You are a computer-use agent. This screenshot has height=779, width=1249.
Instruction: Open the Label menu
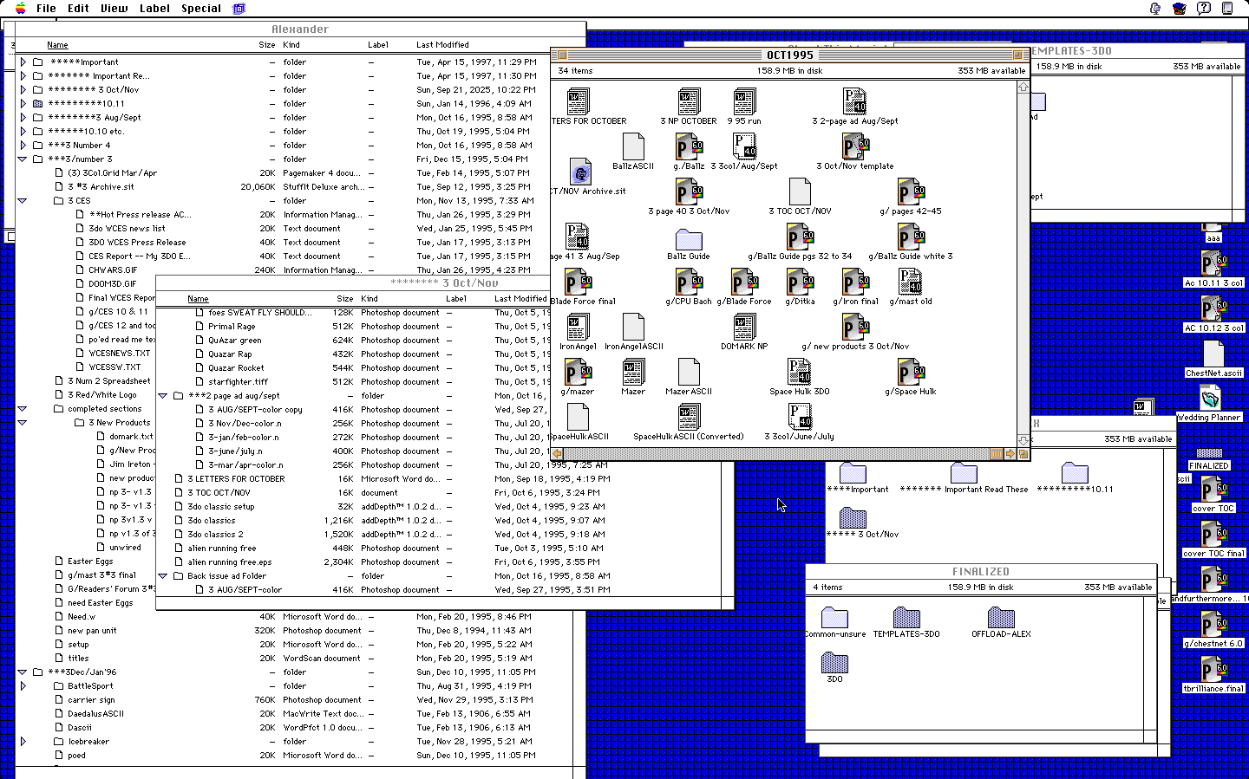click(154, 9)
